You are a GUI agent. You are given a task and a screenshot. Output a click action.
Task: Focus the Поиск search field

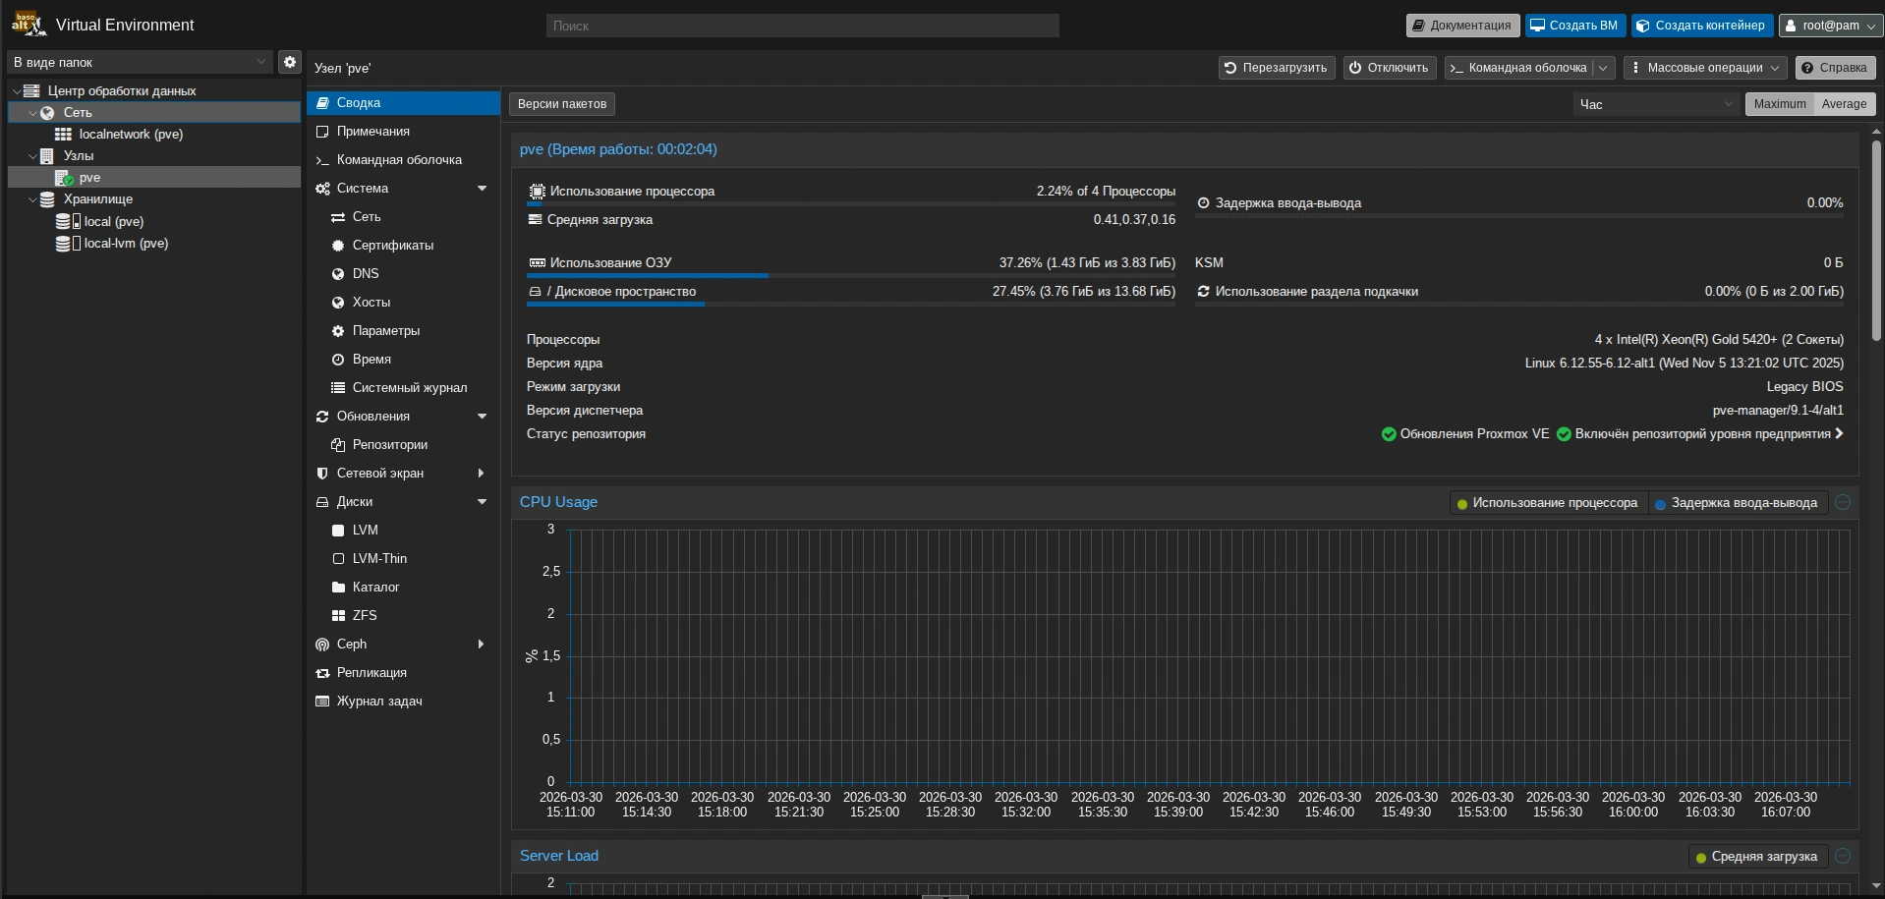(802, 26)
